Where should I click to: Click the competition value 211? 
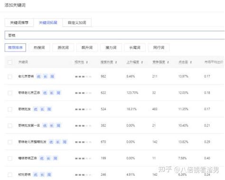click(x=155, y=76)
